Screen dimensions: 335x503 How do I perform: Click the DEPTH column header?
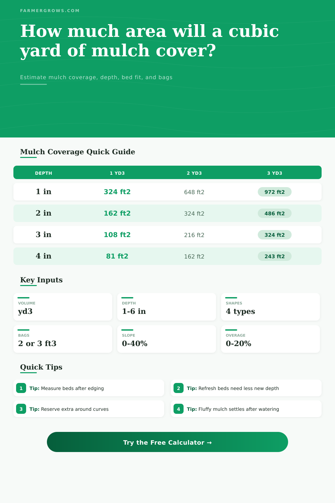(x=44, y=173)
